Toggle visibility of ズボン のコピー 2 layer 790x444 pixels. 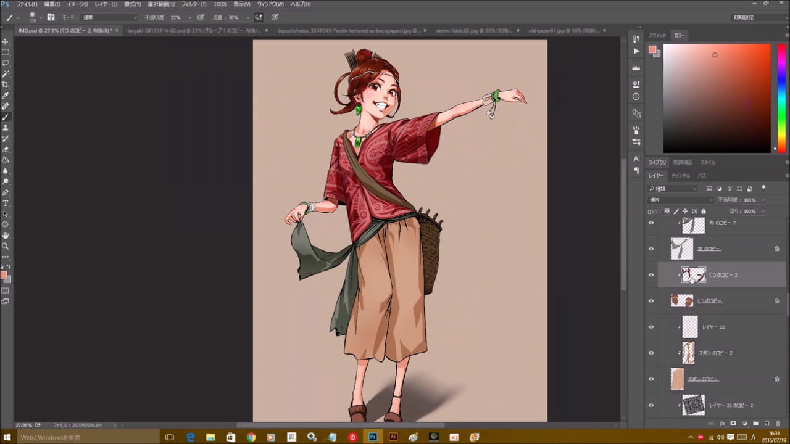651,353
